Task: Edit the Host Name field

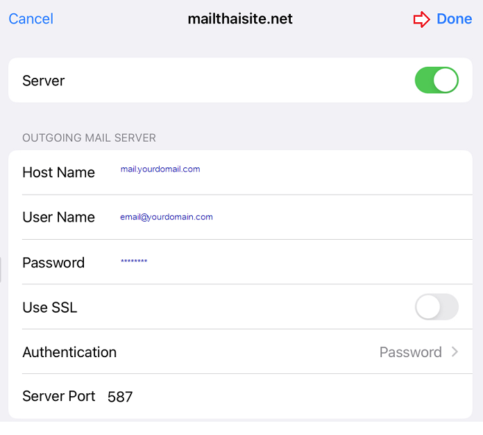Action: (x=160, y=169)
